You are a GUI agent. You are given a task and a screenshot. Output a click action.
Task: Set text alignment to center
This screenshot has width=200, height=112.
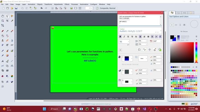(x=140, y=37)
